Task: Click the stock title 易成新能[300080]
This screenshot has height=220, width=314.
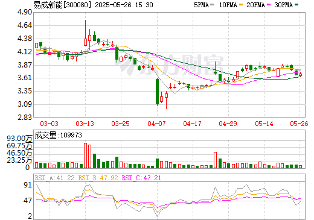Action: tap(63, 5)
